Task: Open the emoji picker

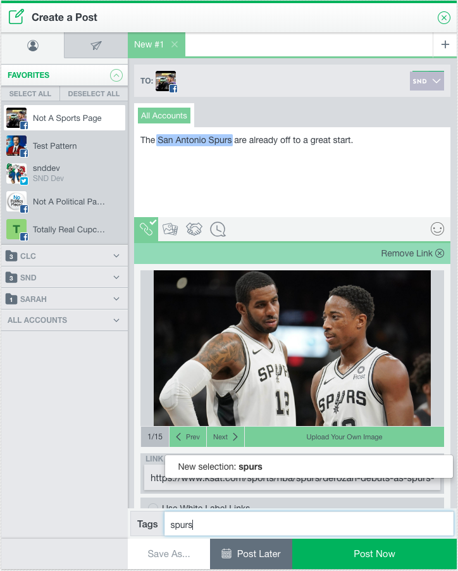Action: 437,229
